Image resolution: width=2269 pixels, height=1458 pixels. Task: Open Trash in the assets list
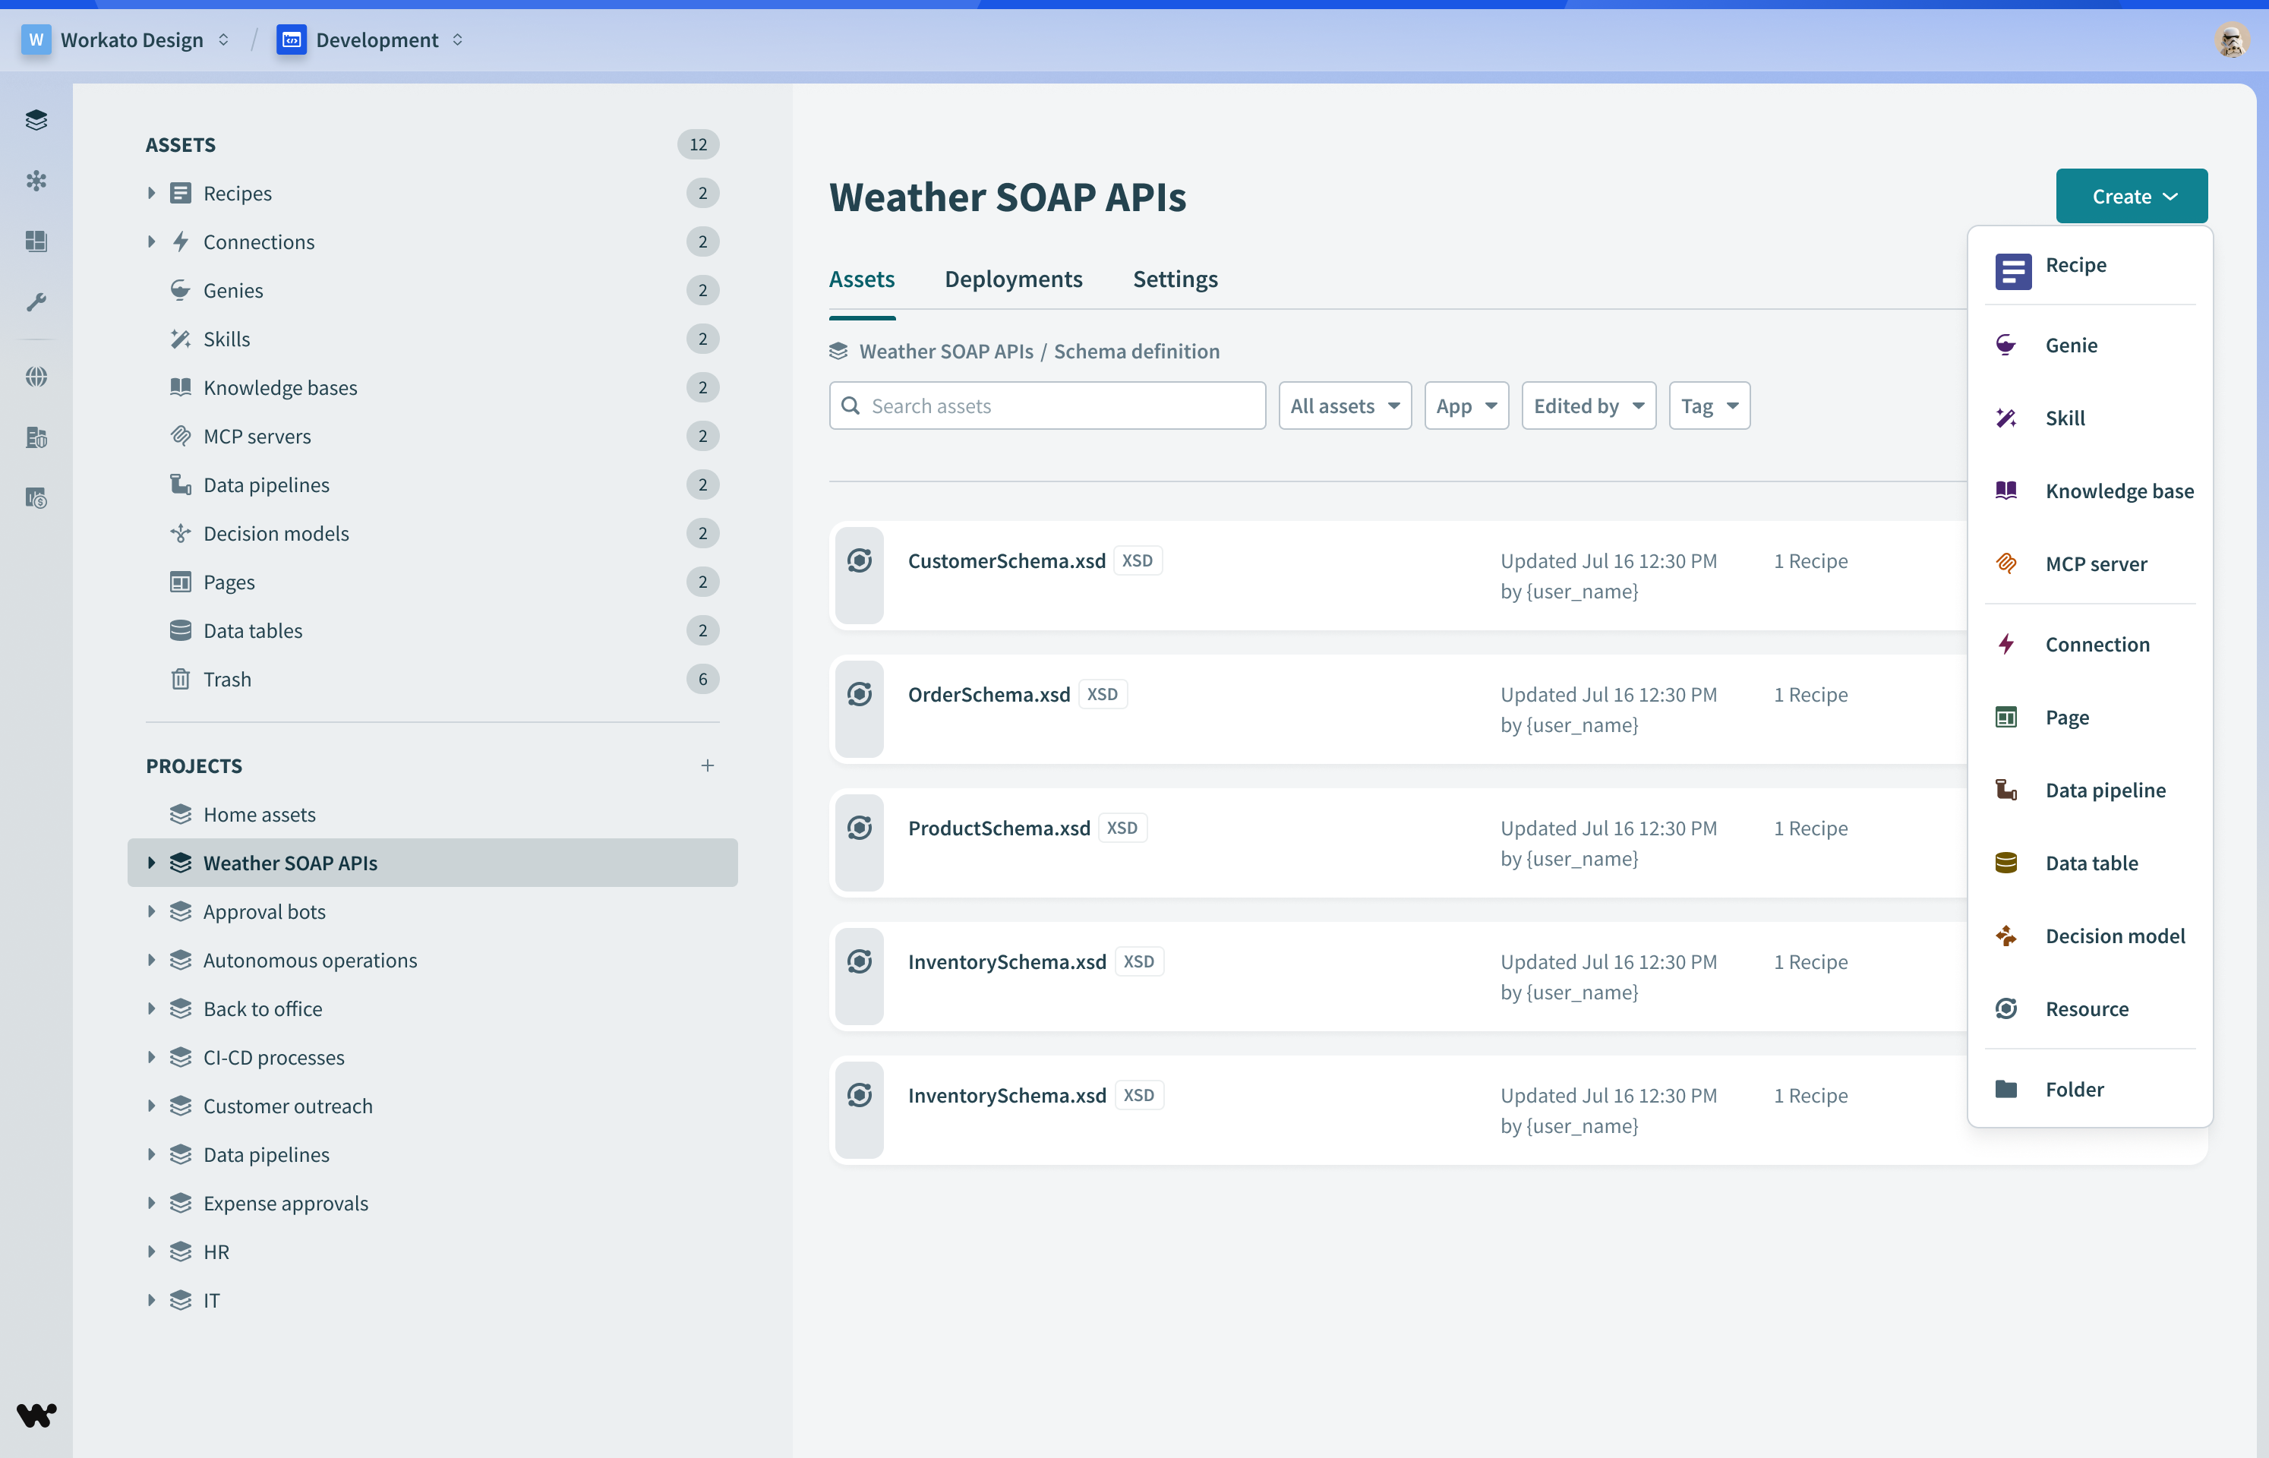[x=227, y=679]
